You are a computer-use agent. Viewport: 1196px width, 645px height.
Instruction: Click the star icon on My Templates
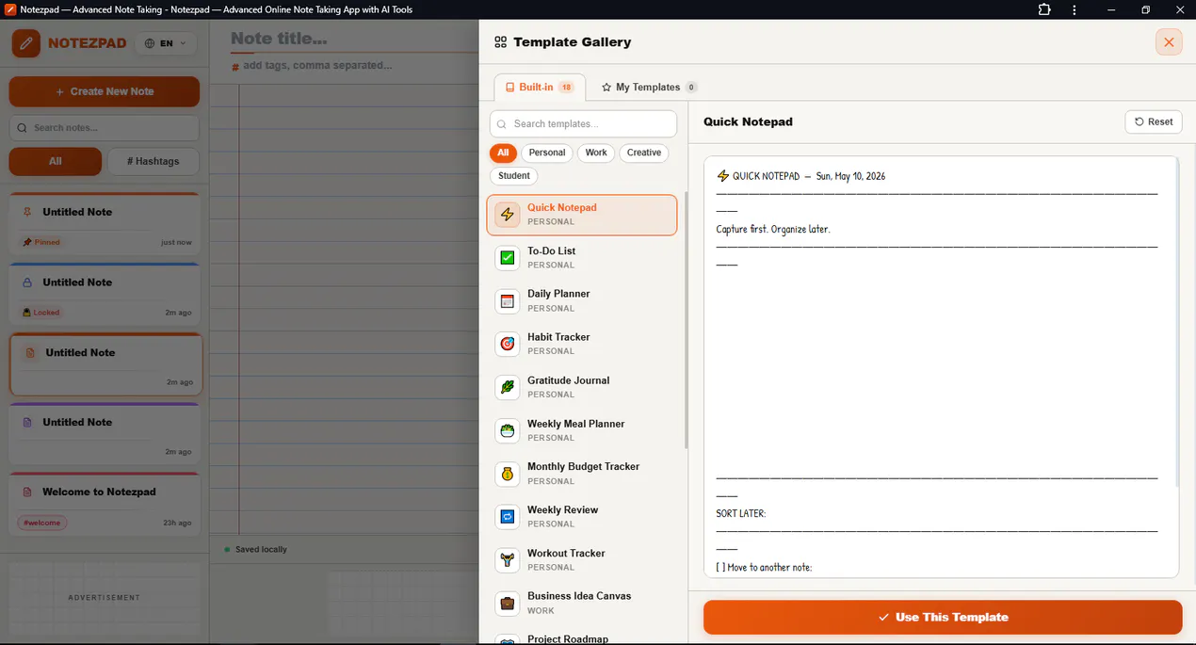point(606,88)
